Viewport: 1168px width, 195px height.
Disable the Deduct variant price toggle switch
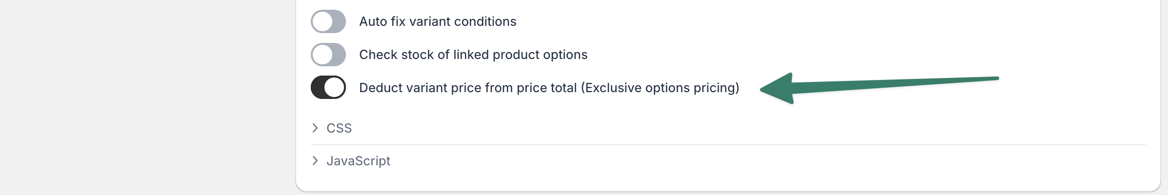coord(328,88)
